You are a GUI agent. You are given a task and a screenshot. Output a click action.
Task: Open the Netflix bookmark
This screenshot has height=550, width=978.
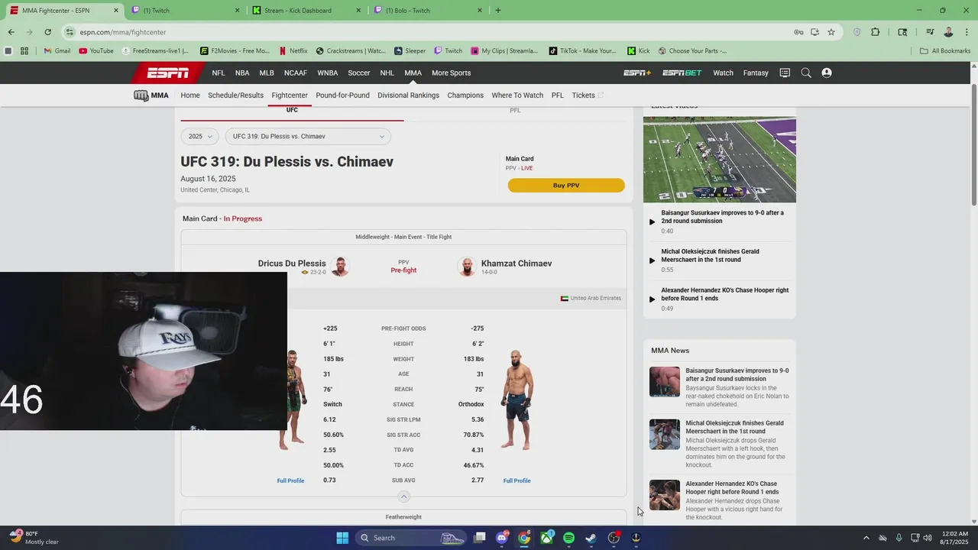(x=293, y=51)
